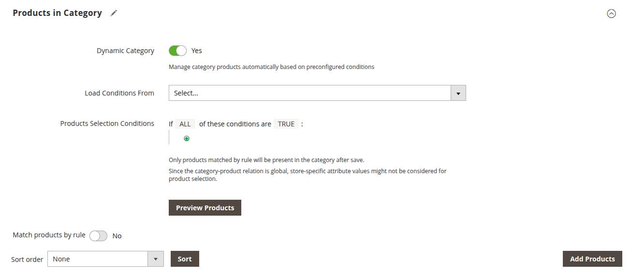This screenshot has height=274, width=631.
Task: Add a new condition with green plus icon
Action: pos(187,138)
